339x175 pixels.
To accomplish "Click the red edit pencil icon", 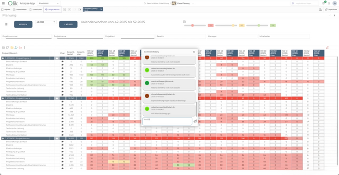I will [x=327, y=47].
